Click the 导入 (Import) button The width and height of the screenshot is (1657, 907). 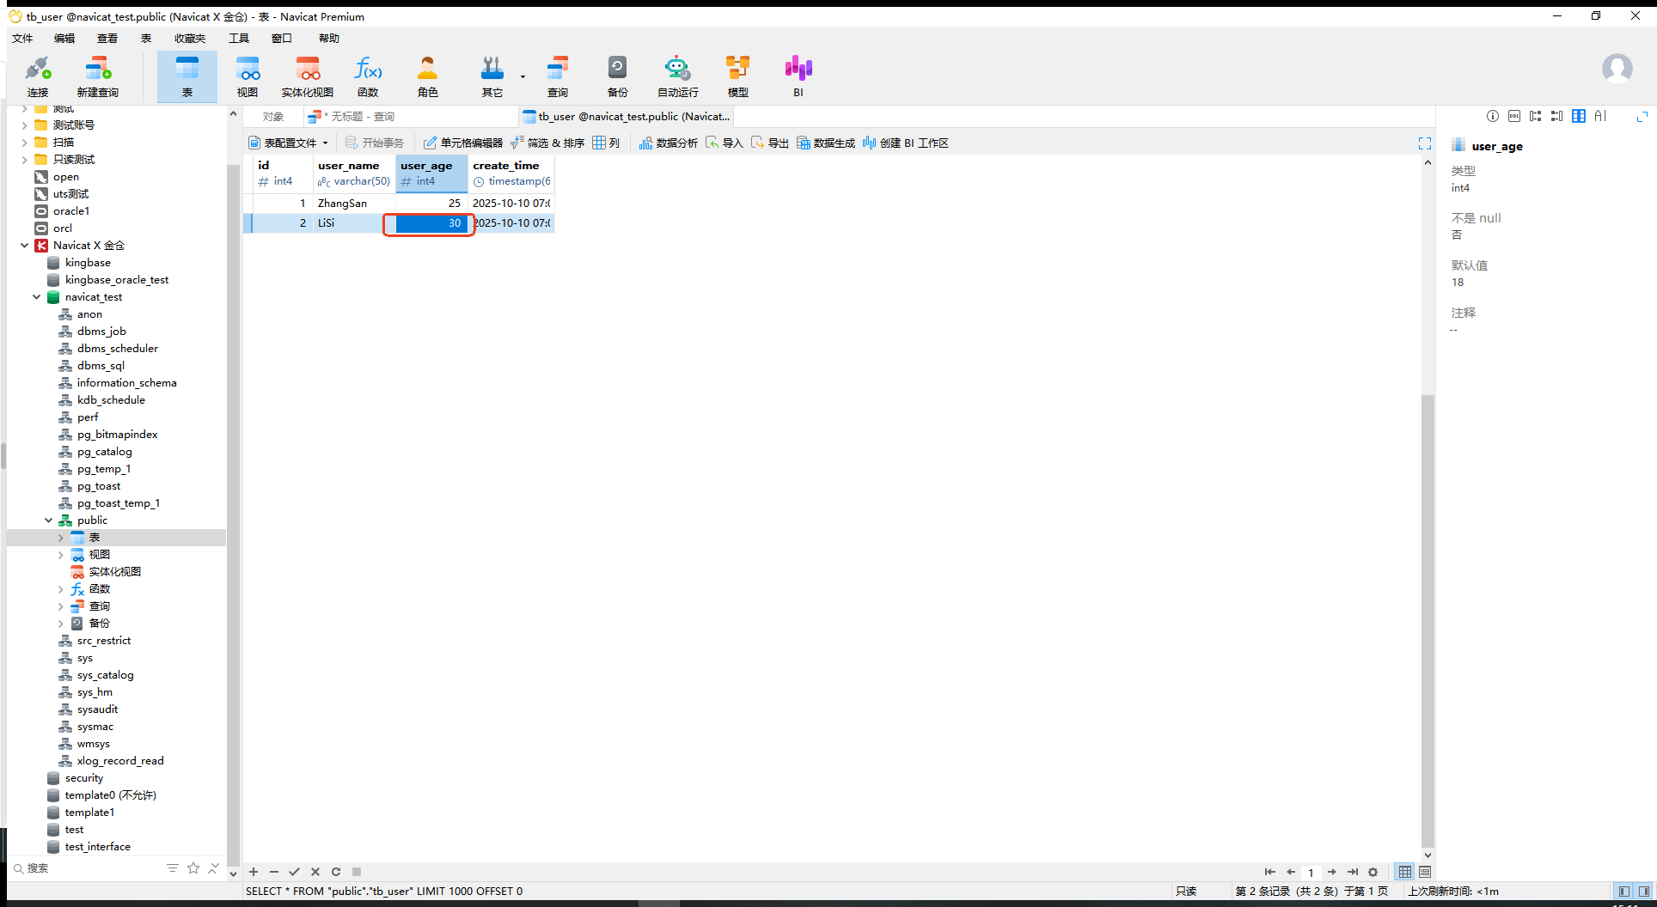725,143
